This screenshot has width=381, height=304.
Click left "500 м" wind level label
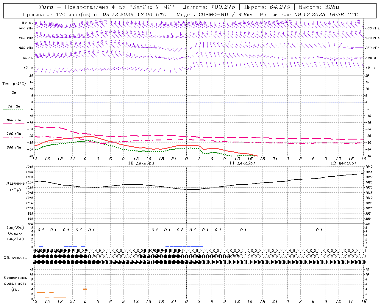[28, 58]
